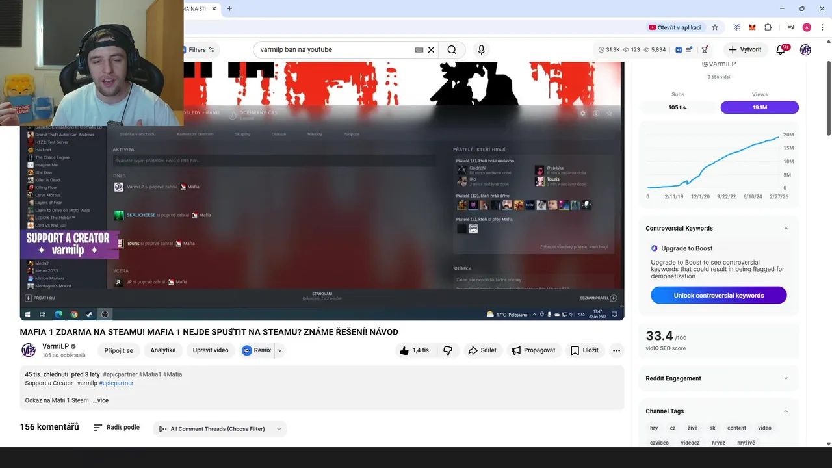Click the channel tag 'hryživě'

pos(746,443)
